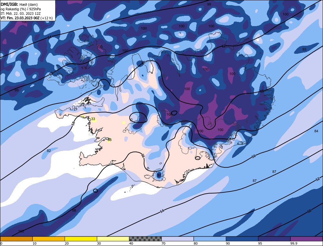Click the dark orange 0–10 legend swatch
This screenshot has height=246, width=323.
(16, 239)
